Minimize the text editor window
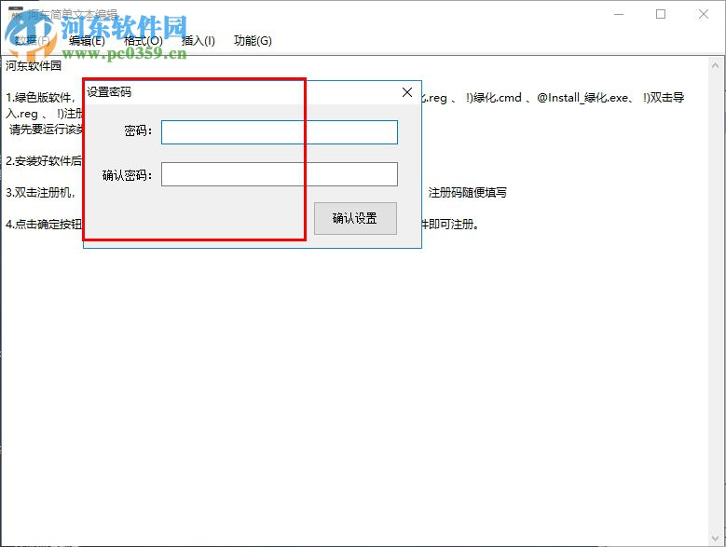 (x=619, y=14)
